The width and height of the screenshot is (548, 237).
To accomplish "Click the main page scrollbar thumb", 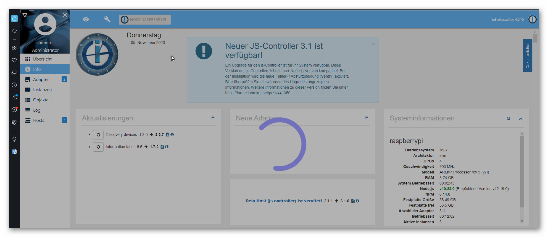I will (535, 38).
